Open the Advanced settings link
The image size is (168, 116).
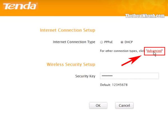tap(154, 51)
